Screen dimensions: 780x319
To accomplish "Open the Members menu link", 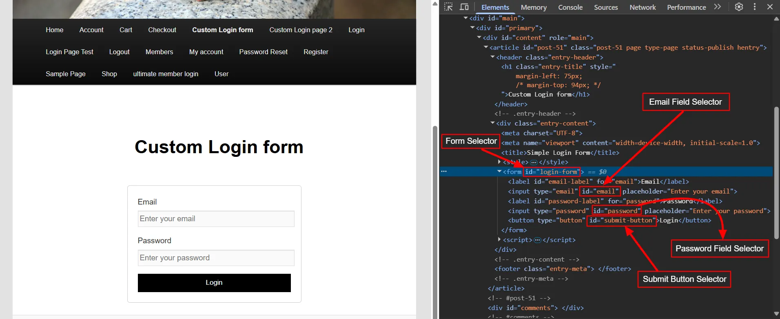I will tap(159, 52).
